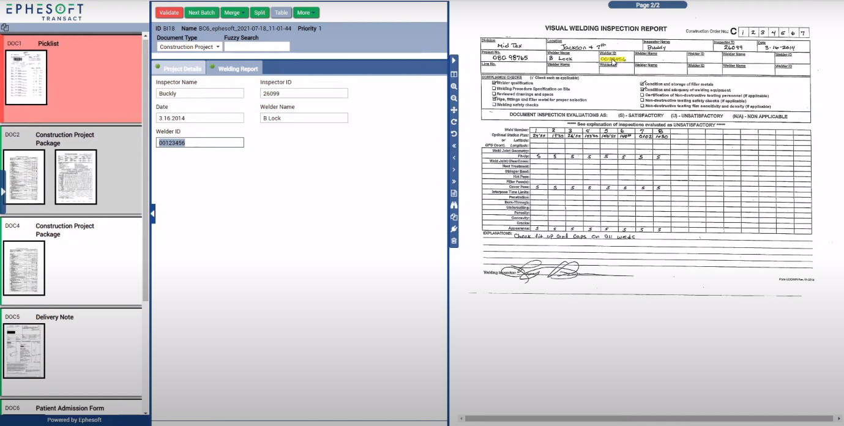
Task: Switch to Welding Report tab
Action: (x=234, y=69)
